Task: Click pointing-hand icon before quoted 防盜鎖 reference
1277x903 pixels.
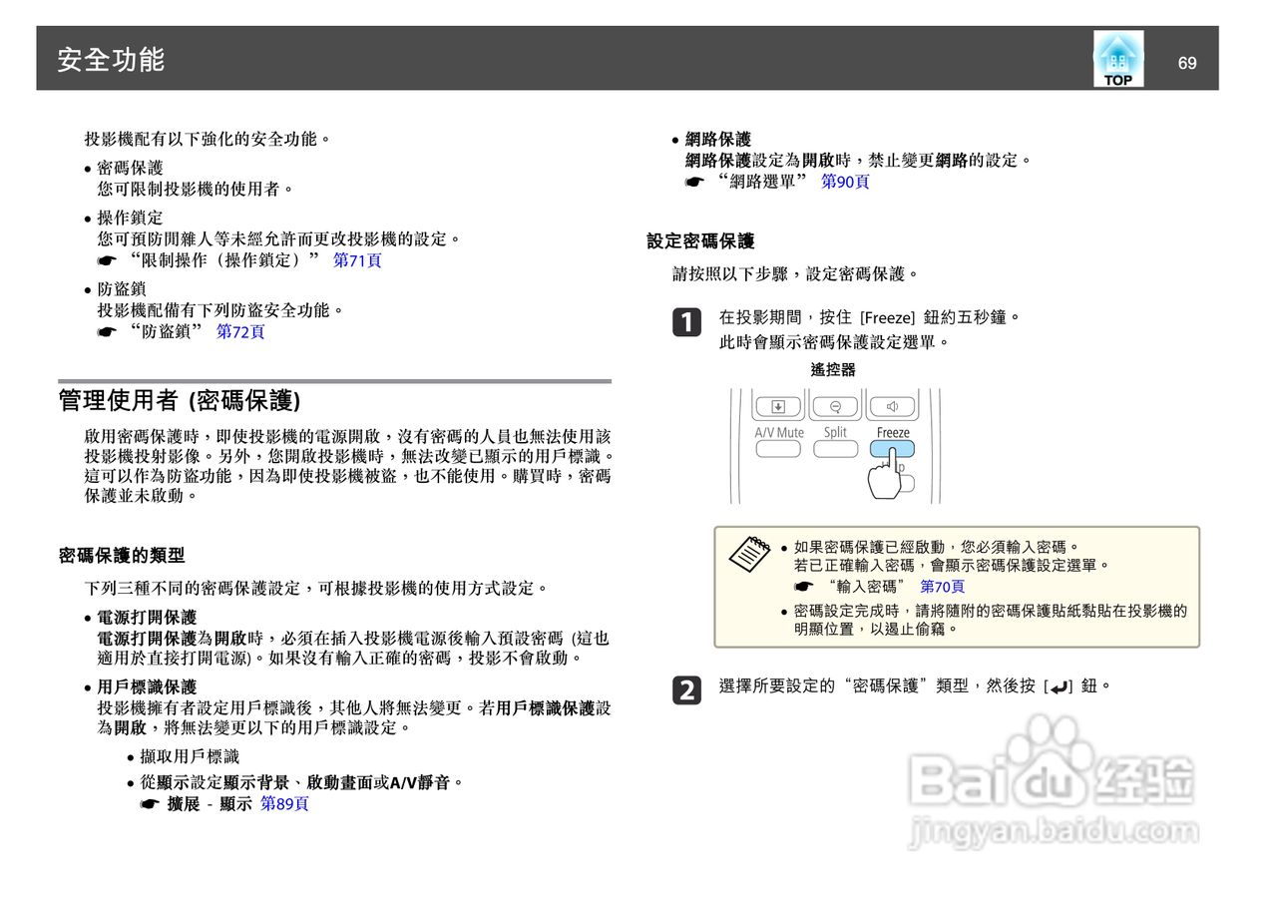Action: point(107,332)
